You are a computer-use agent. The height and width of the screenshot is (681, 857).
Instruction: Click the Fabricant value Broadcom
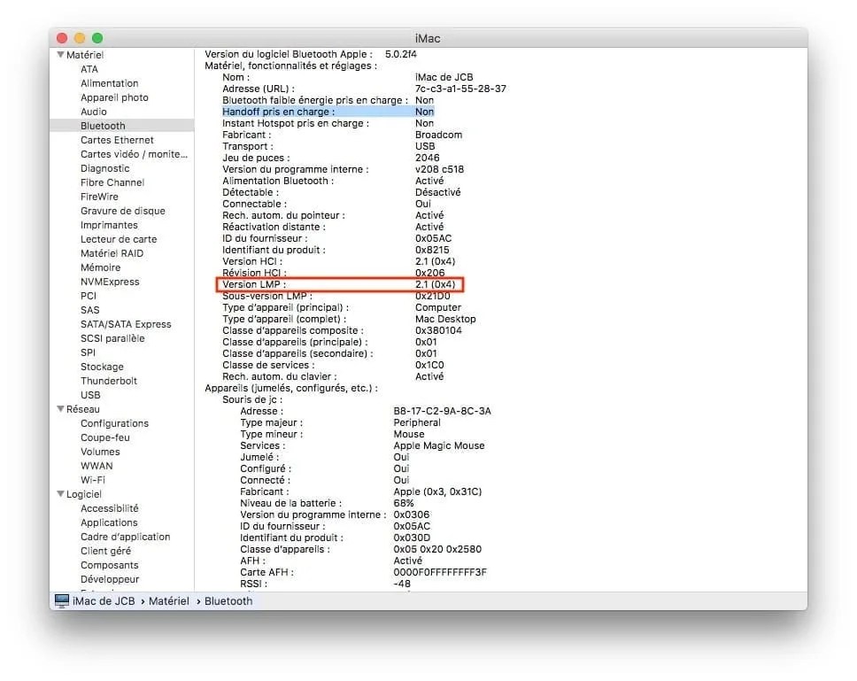[x=438, y=135]
